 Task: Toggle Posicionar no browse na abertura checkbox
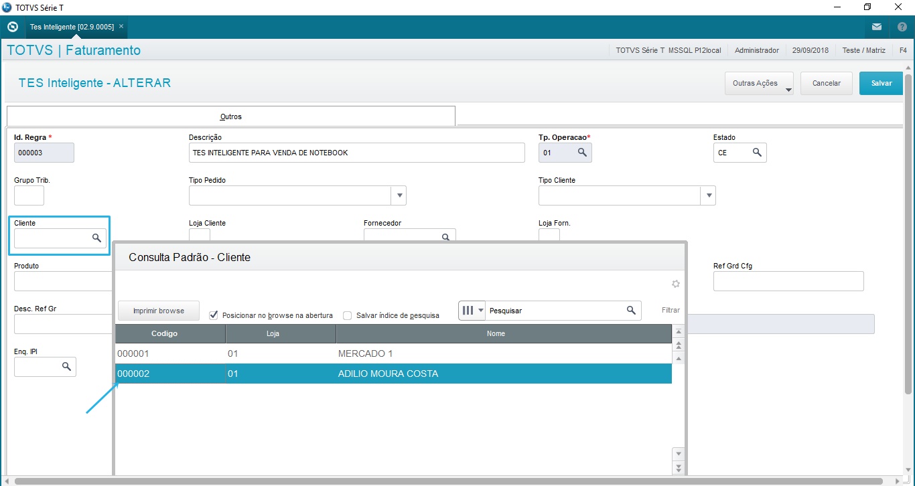214,315
